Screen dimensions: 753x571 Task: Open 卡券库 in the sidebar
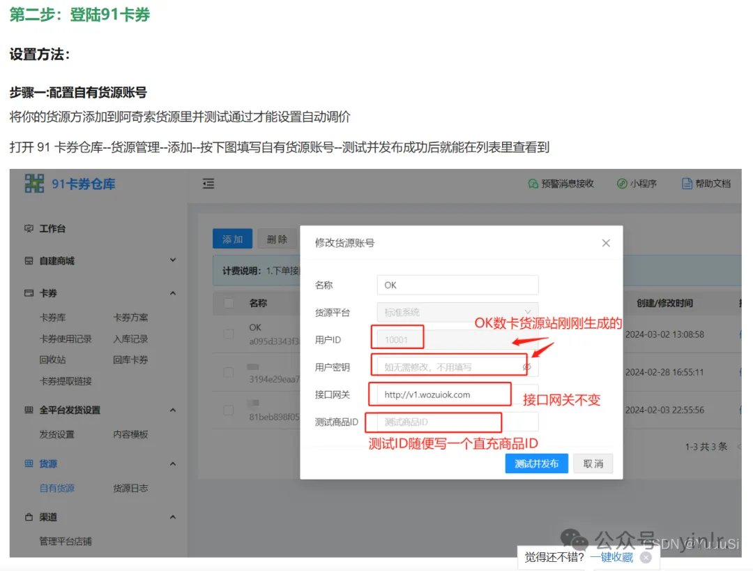click(x=53, y=318)
